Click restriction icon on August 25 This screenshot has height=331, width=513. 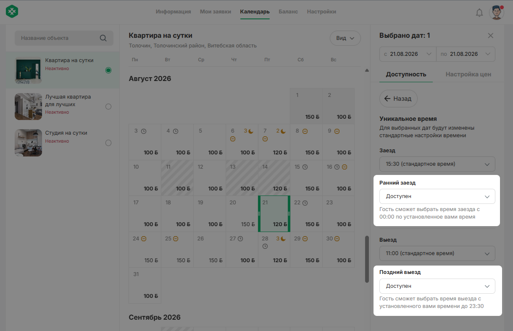pyautogui.click(x=176, y=239)
